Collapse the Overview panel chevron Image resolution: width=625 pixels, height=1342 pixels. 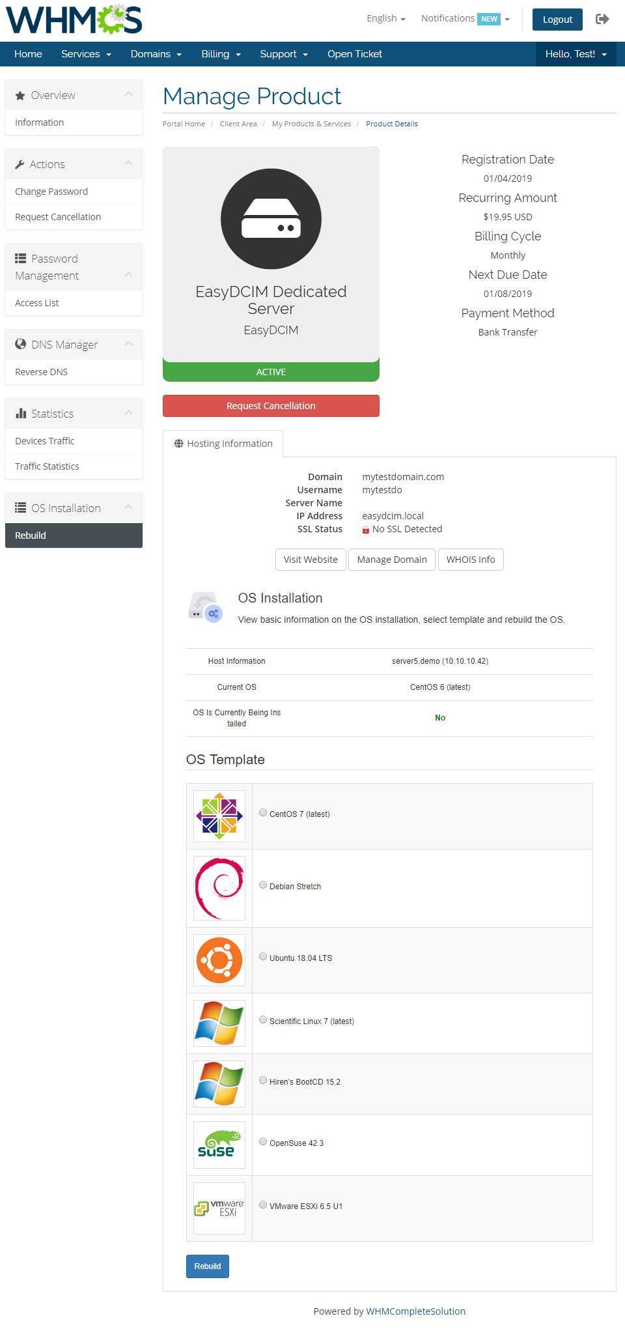(x=129, y=95)
